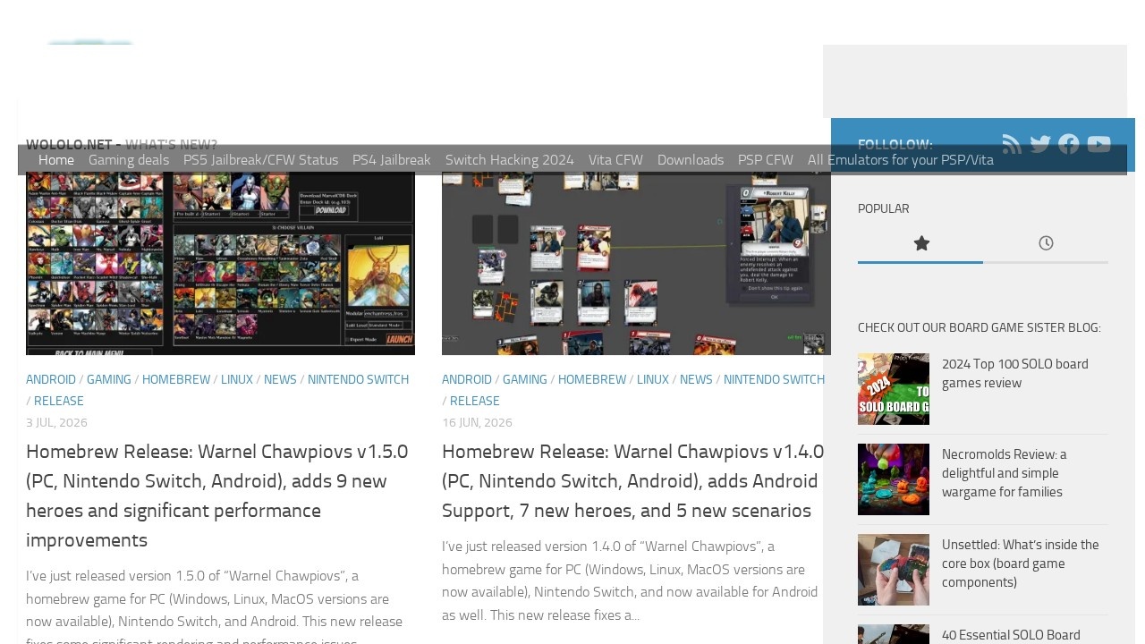Select ANDROID category on the 16 Jun post
Viewport: 1145px width, 644px height.
pyautogui.click(x=467, y=379)
